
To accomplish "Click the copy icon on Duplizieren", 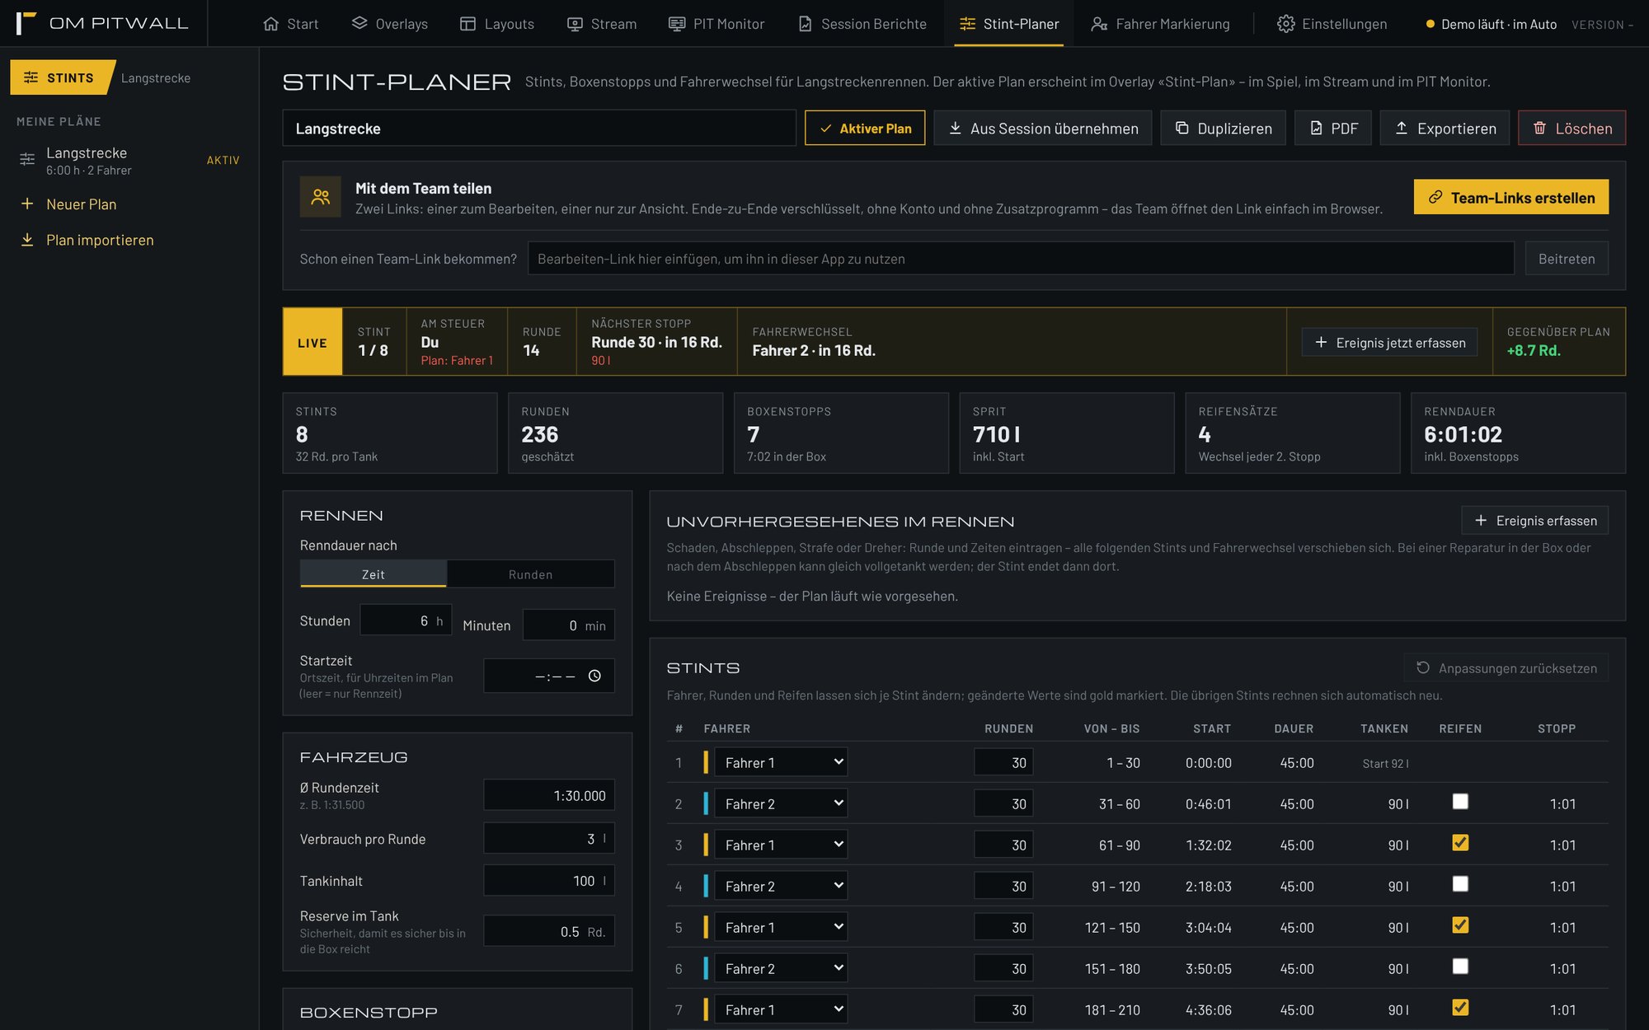I will point(1182,128).
